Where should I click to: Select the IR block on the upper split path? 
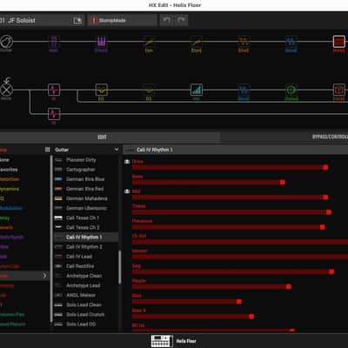pyautogui.click(x=54, y=90)
